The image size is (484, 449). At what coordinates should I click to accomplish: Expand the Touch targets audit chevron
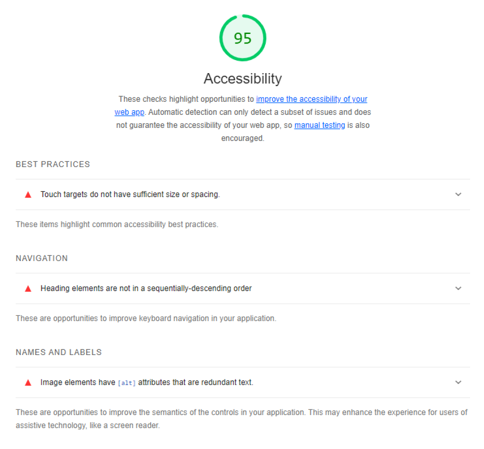pos(458,194)
